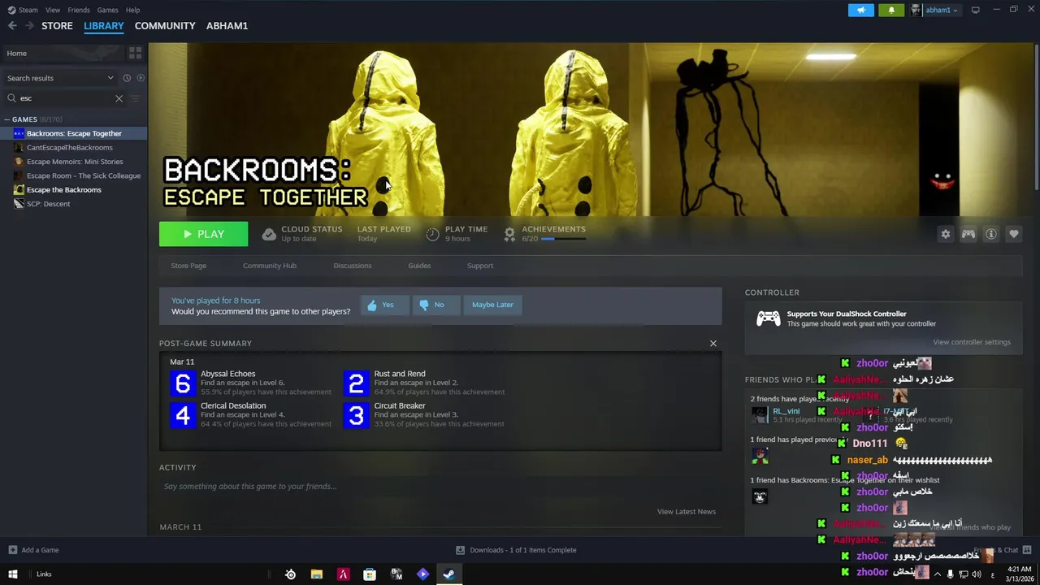Open controller layout icon
The image size is (1040, 585).
(x=968, y=234)
